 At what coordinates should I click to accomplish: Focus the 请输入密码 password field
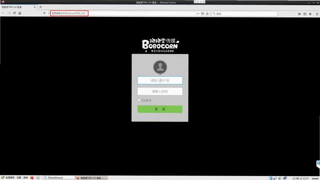pos(160,92)
